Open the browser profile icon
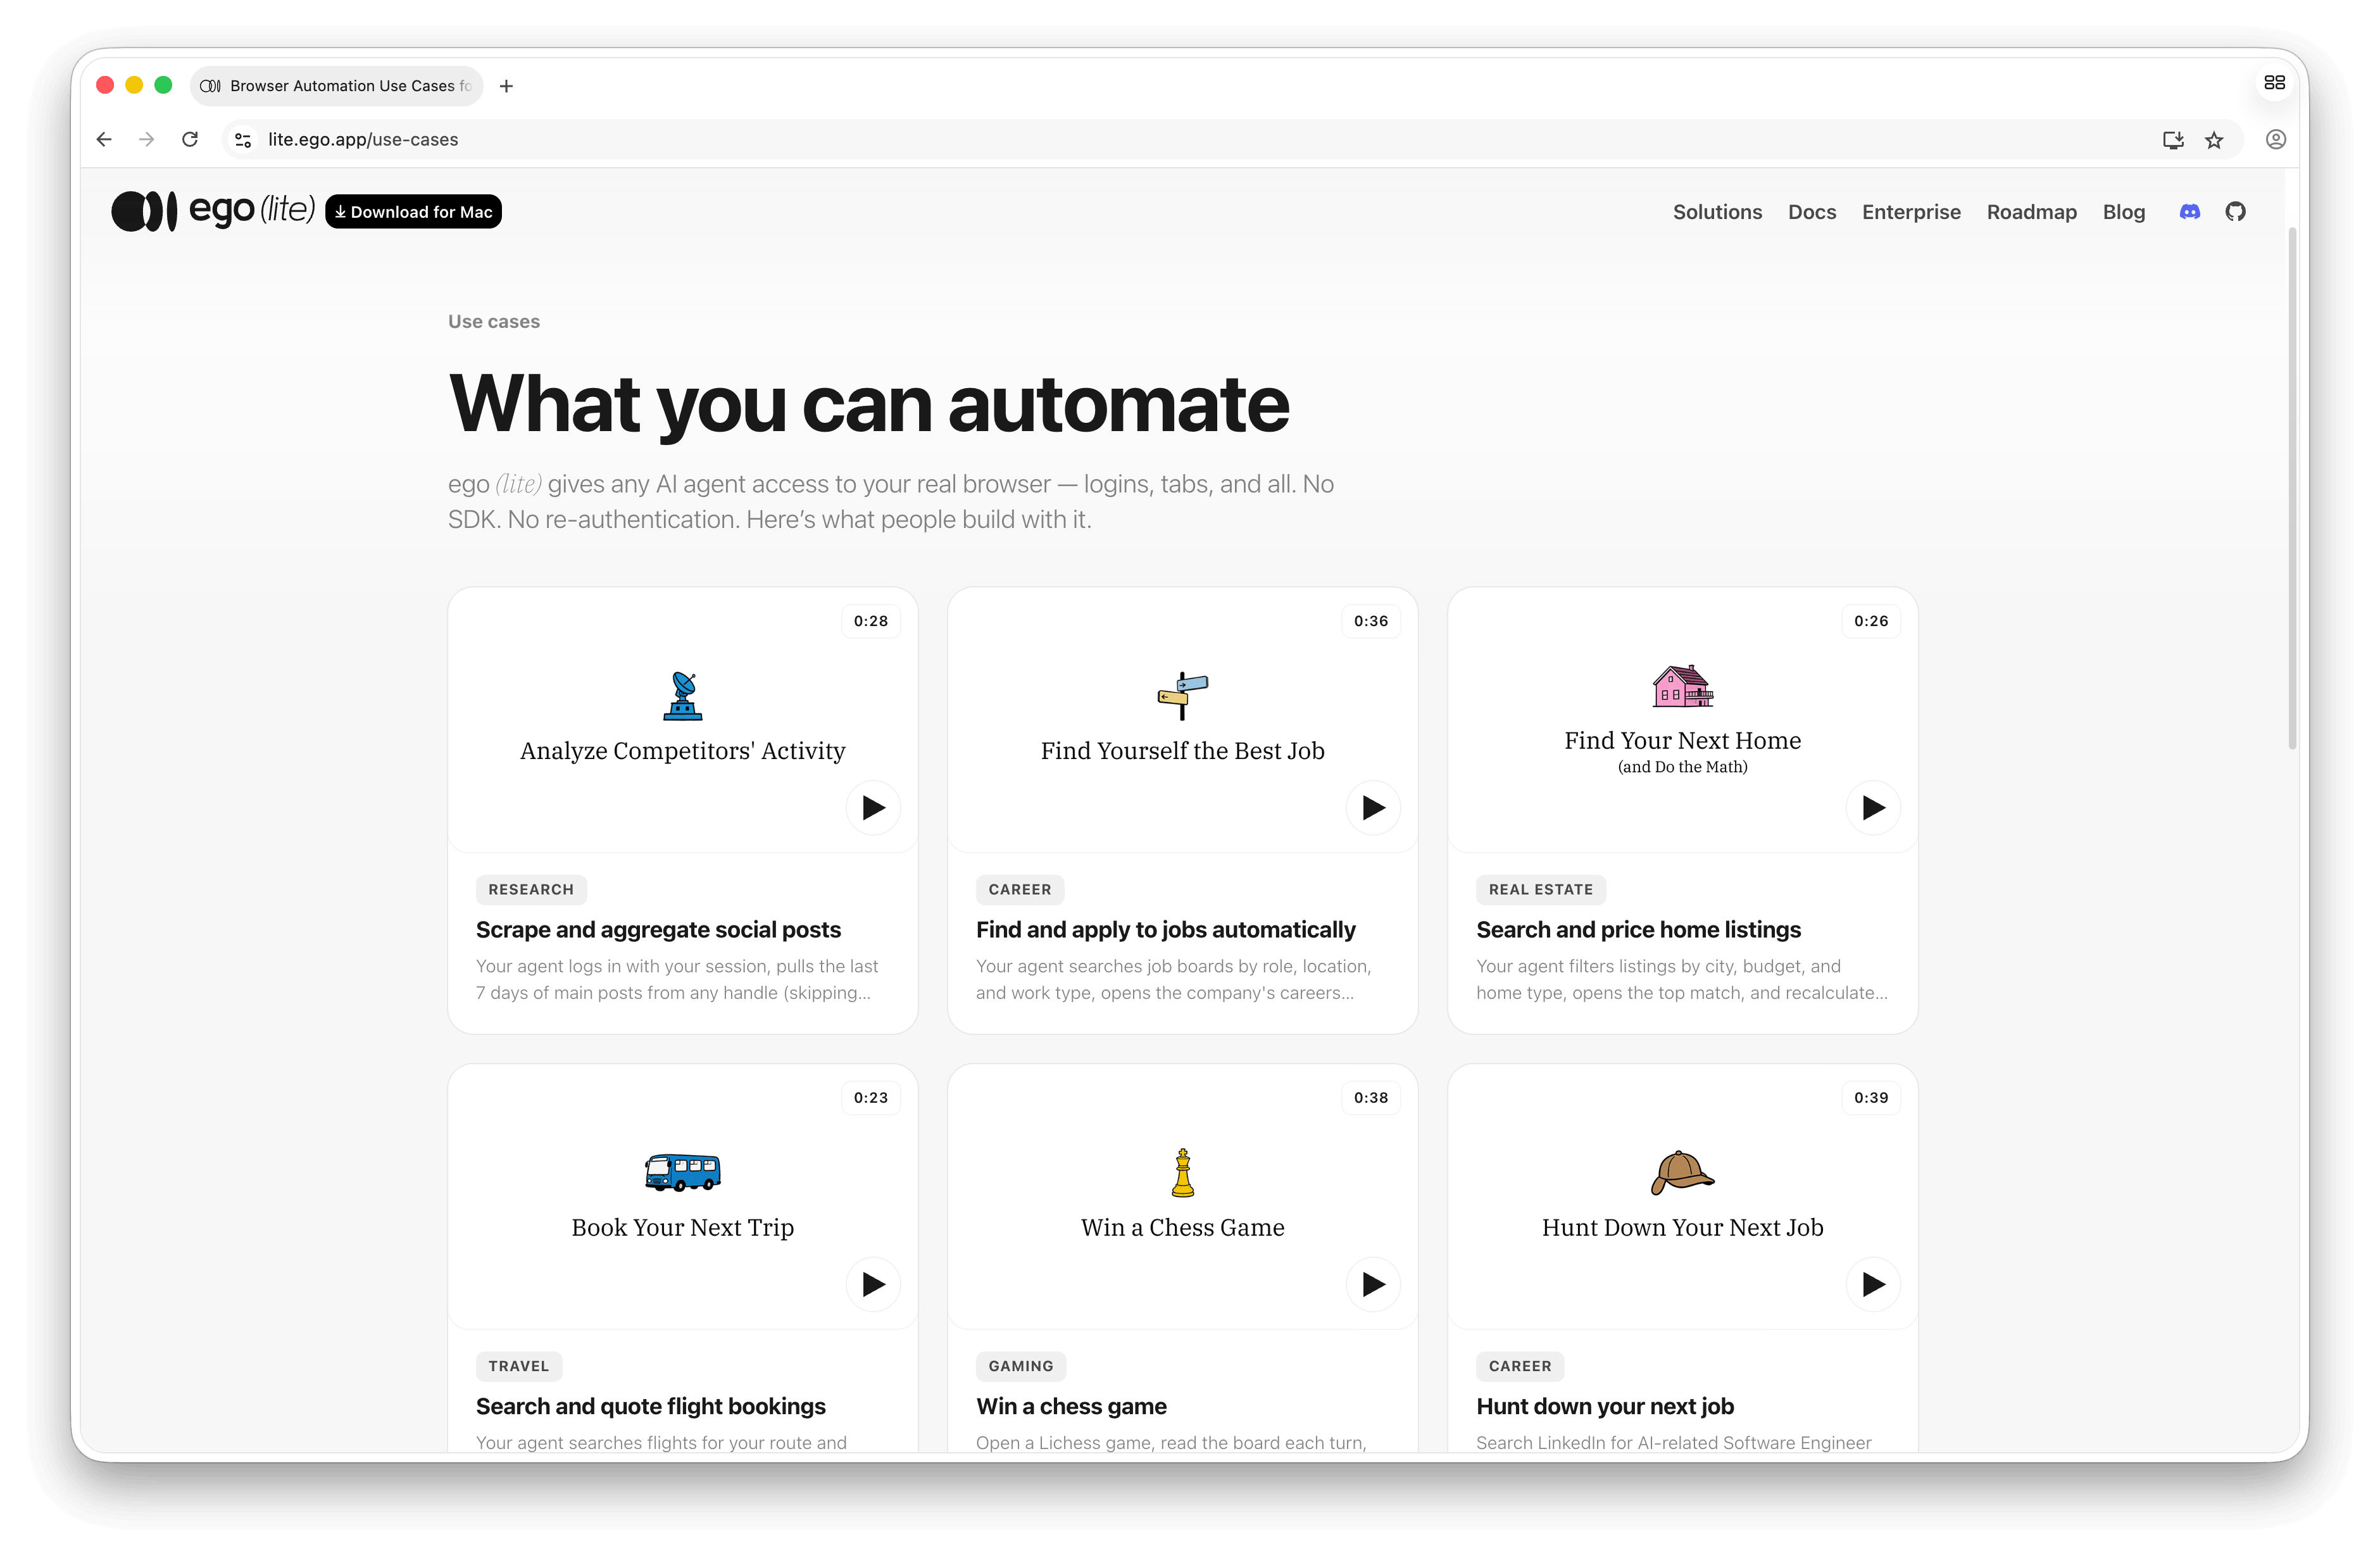The width and height of the screenshot is (2380, 1556). point(2275,140)
